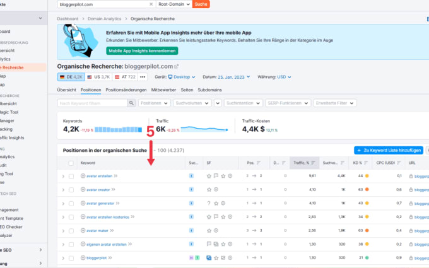Click the orange Suche button
Viewport: 429px width, 268px height.
201,4
